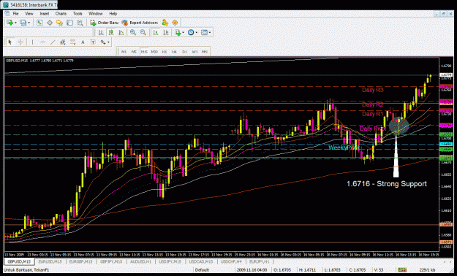Click the Indicators list icon
Viewport: 457px width, 276px height.
coord(178,33)
